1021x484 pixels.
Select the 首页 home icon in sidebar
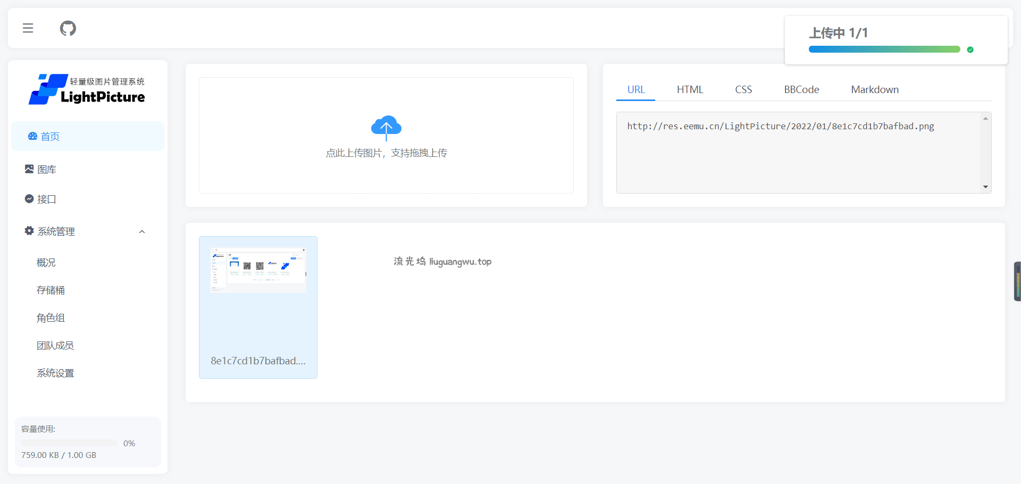pyautogui.click(x=32, y=136)
